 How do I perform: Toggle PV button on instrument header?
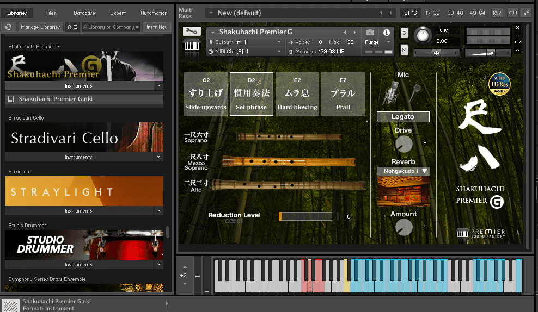pyautogui.click(x=517, y=50)
